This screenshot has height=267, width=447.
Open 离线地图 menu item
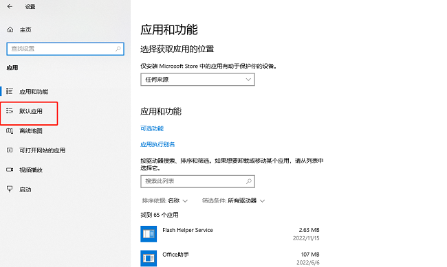pyautogui.click(x=31, y=131)
